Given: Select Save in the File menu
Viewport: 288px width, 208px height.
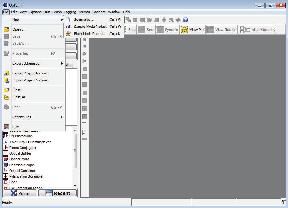Looking at the screenshot, I should pos(34,36).
